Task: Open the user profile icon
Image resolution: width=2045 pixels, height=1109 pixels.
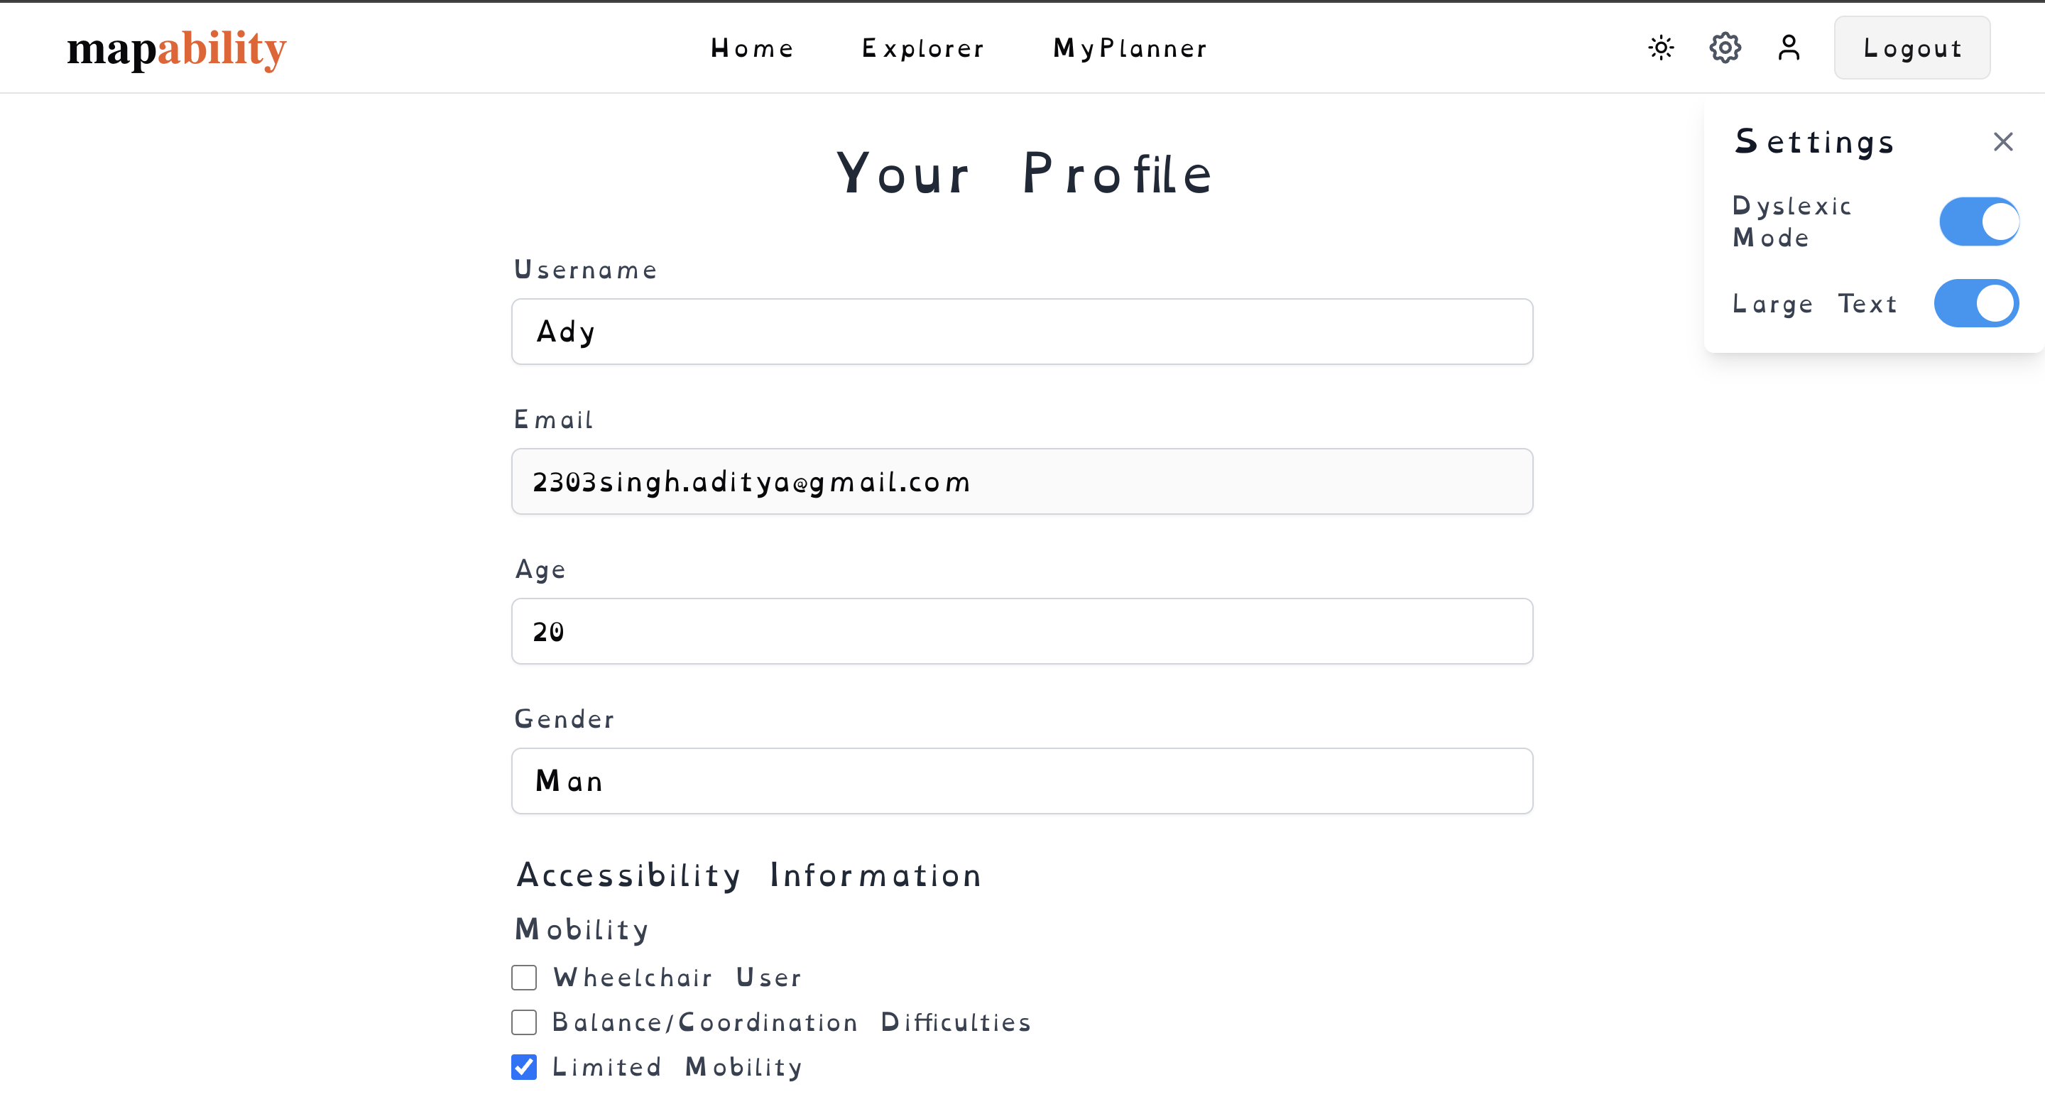Action: coord(1789,48)
